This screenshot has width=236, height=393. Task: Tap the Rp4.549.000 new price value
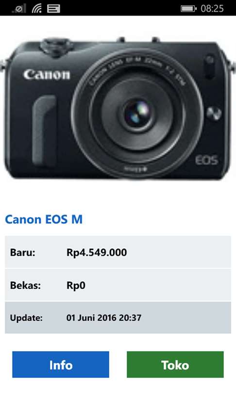(x=97, y=252)
